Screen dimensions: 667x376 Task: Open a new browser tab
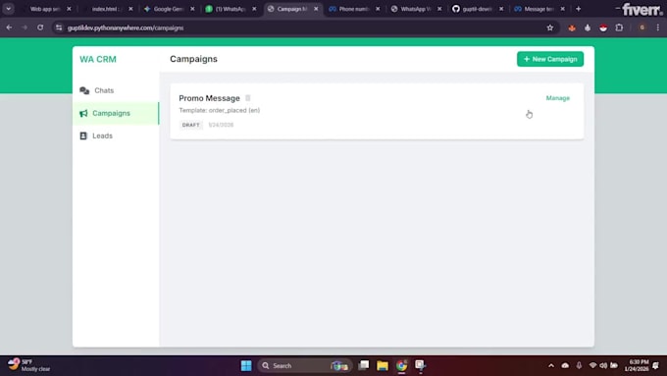578,9
